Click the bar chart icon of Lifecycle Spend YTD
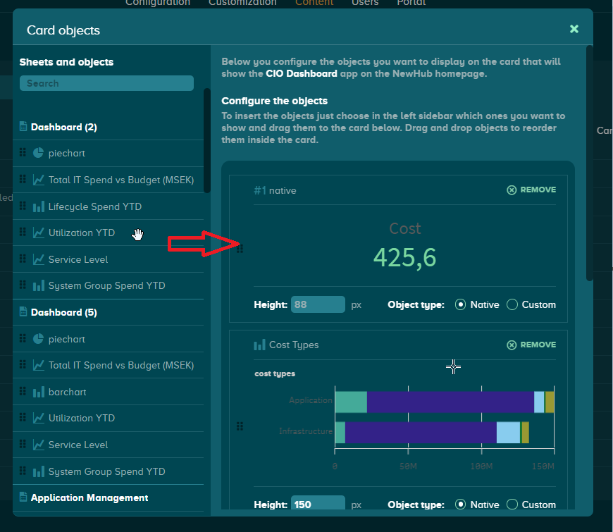Screen dimensions: 613x532 coord(38,206)
